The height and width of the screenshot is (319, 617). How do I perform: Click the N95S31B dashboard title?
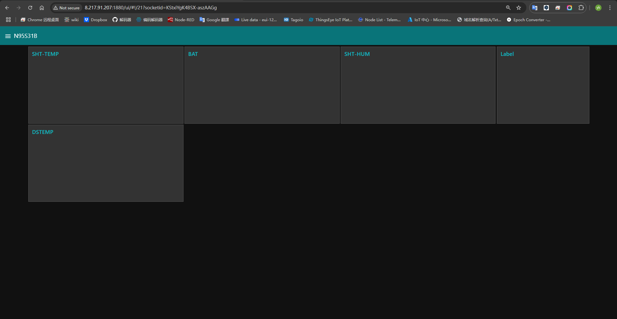click(25, 36)
